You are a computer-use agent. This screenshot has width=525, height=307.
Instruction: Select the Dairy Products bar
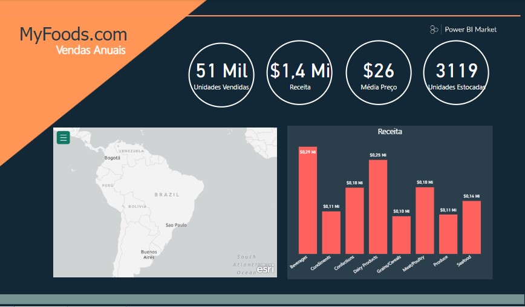click(378, 207)
